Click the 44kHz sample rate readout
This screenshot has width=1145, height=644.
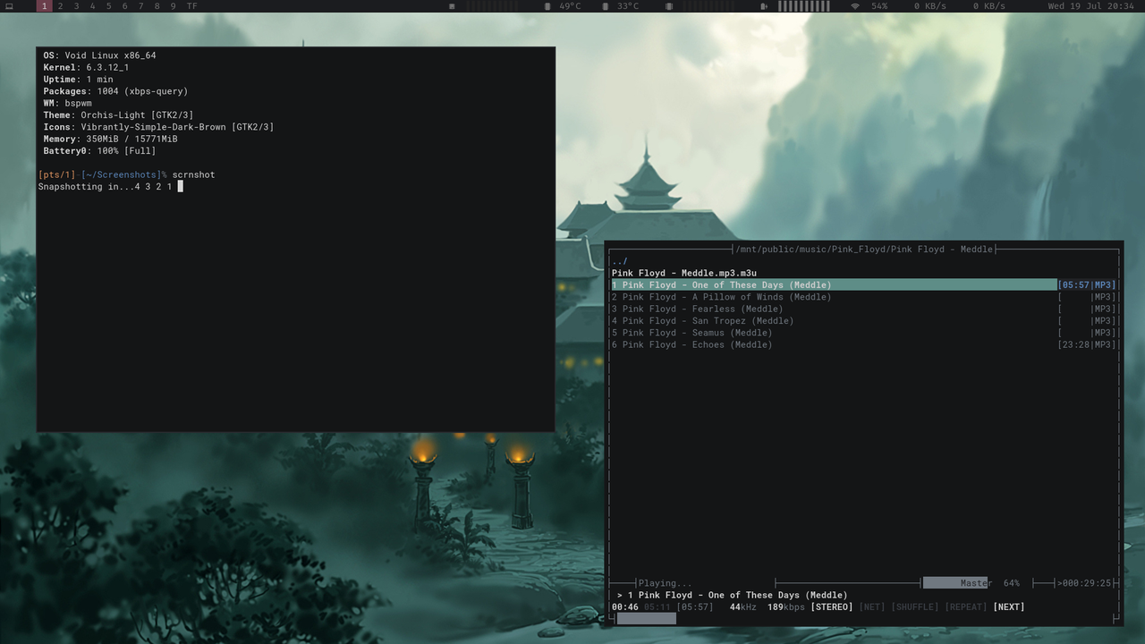pos(742,607)
